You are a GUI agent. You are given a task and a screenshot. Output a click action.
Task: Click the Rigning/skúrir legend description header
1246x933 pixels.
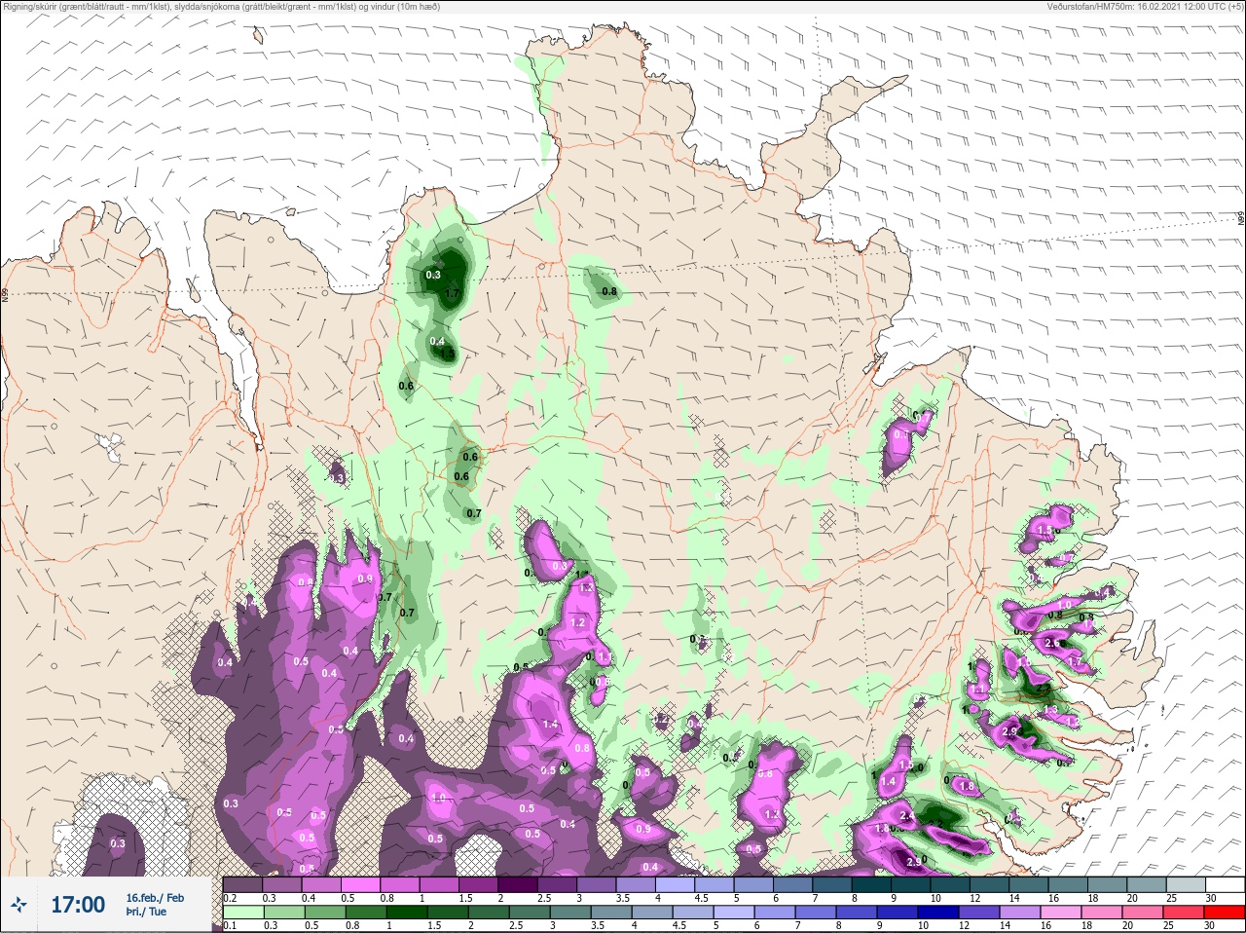[221, 7]
